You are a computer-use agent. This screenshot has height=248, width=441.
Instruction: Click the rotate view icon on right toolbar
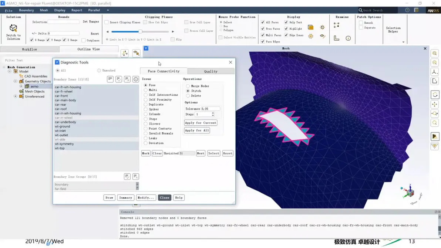coord(435,95)
